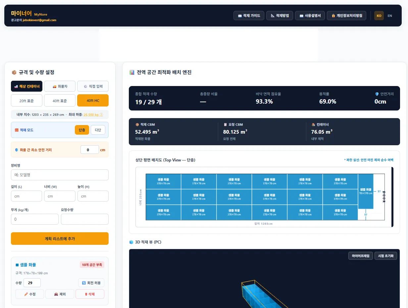Image resolution: width=408 pixels, height=308 pixels.
Task: Click the clipboard icon beside 요청 CBM
Action: tap(225, 125)
